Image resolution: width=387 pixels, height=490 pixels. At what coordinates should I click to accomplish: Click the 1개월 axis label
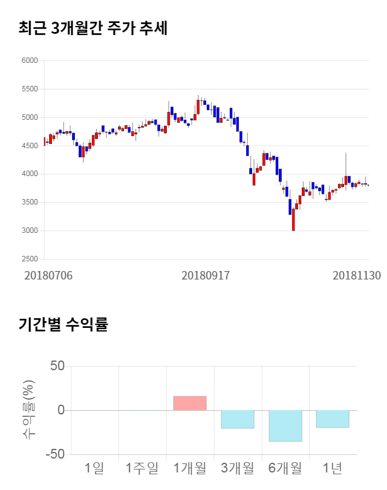[190, 467]
